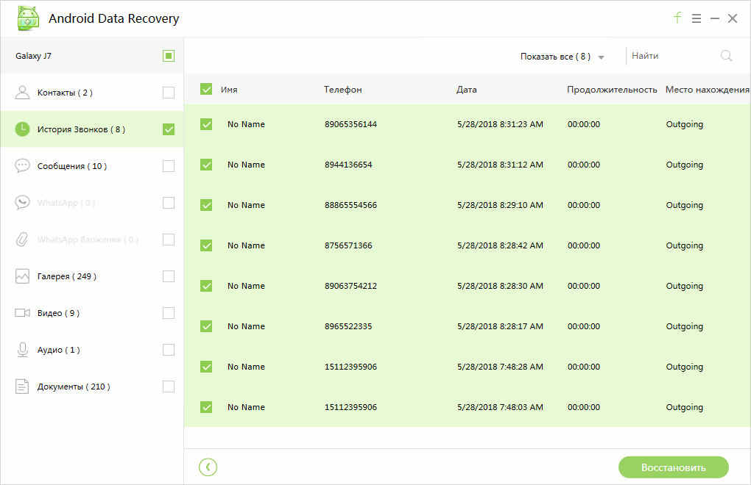Open the Галерея (249) category

(67, 276)
